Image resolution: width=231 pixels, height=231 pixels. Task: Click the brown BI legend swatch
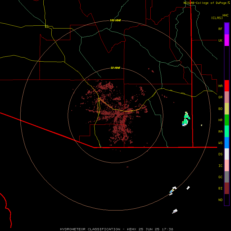tap(227, 188)
